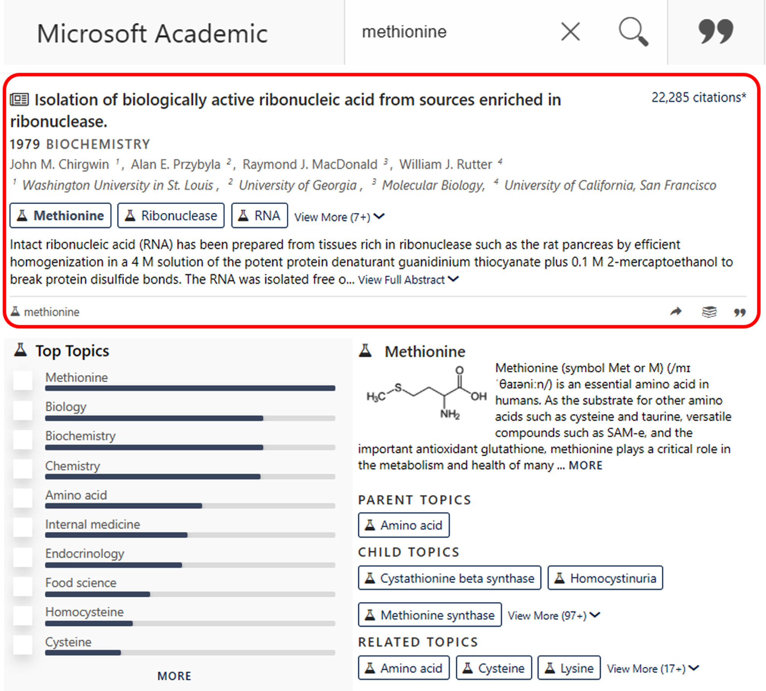
Task: Select the Methionine topic tag on the paper
Action: pyautogui.click(x=60, y=216)
